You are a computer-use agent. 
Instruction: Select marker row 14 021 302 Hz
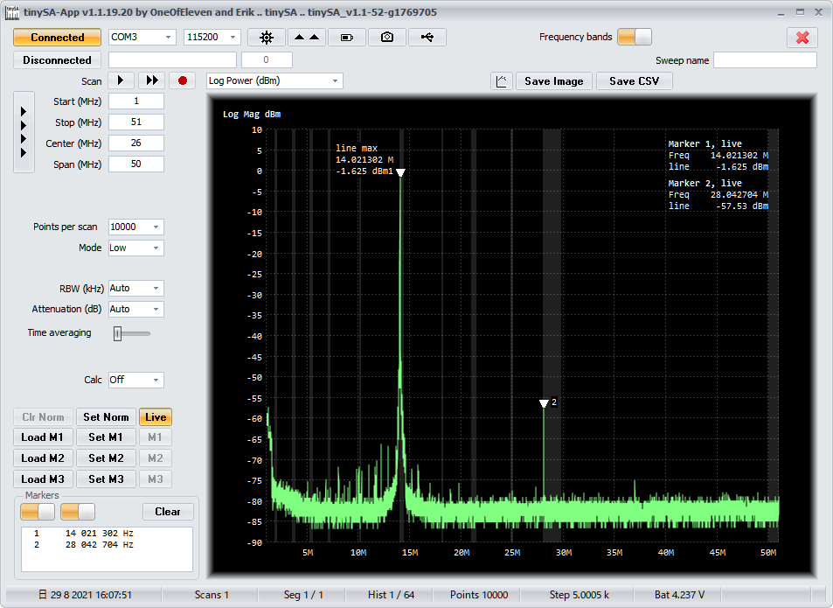point(107,533)
